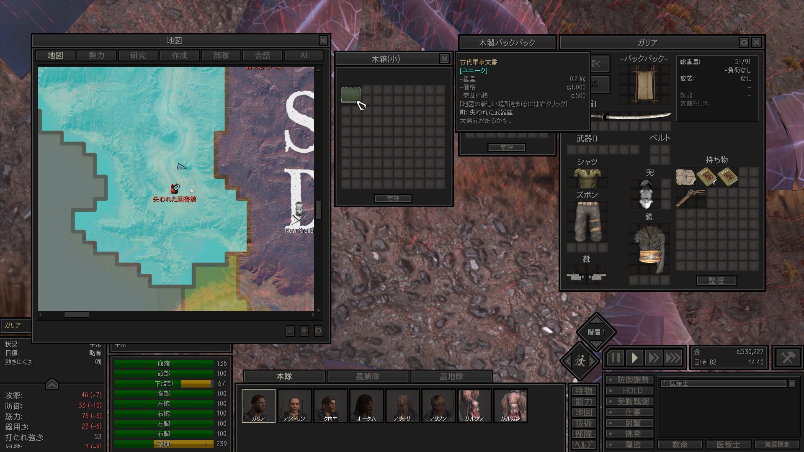Click the 医療士 medic job button
This screenshot has height=452, width=804.
[x=728, y=444]
